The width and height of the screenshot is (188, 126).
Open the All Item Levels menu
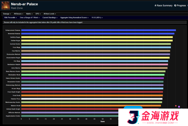tap(50, 14)
